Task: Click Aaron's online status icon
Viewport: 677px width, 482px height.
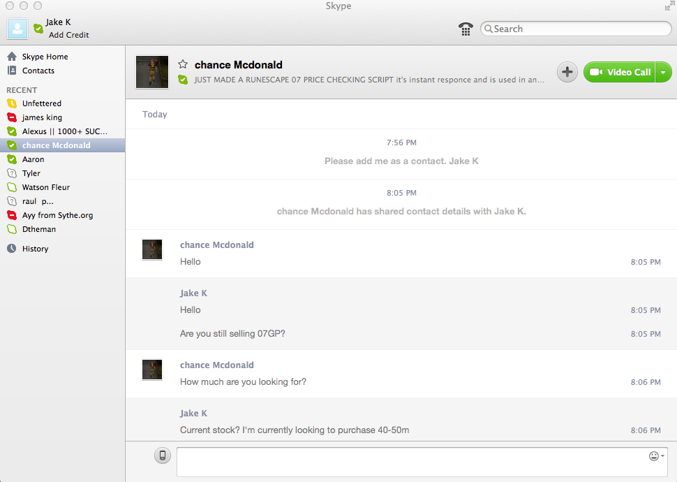Action: [12, 159]
